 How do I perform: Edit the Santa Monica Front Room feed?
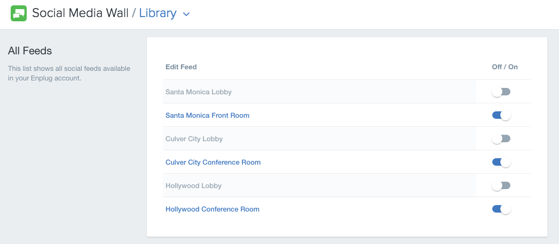[x=207, y=115]
